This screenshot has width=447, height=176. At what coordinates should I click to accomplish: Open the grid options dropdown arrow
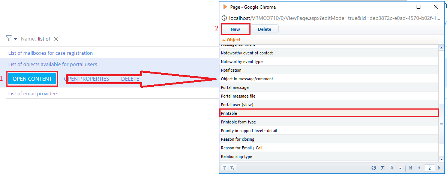coord(400,168)
